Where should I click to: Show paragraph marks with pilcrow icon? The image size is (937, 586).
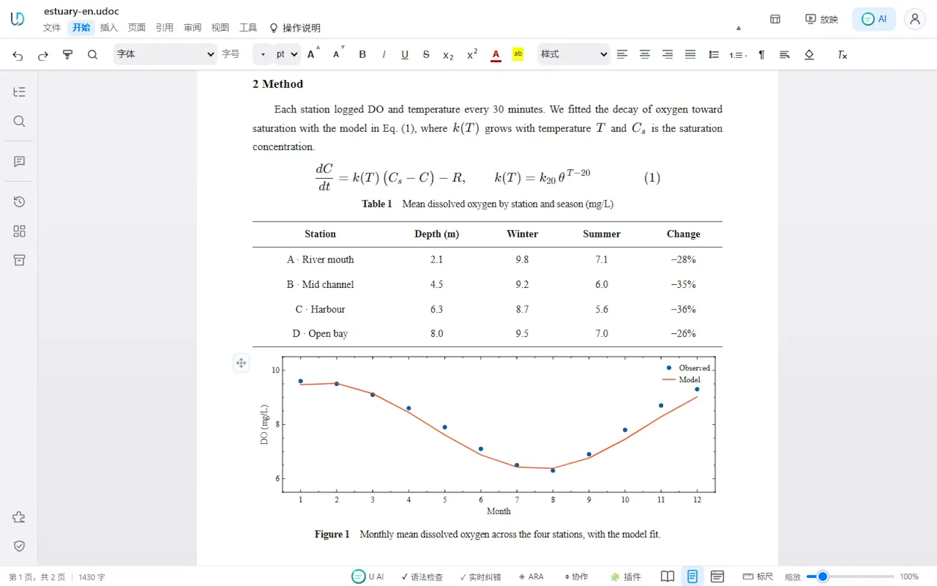coord(761,54)
